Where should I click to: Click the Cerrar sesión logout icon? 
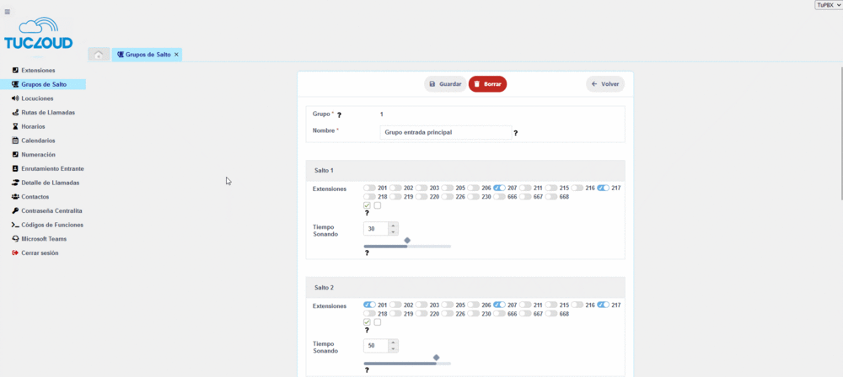point(15,252)
